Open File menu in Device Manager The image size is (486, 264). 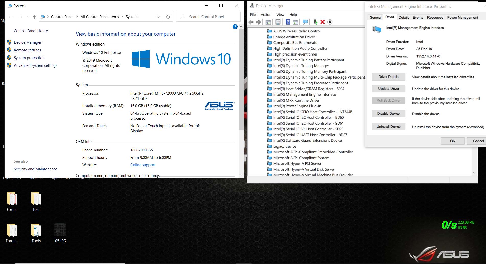[x=253, y=15]
